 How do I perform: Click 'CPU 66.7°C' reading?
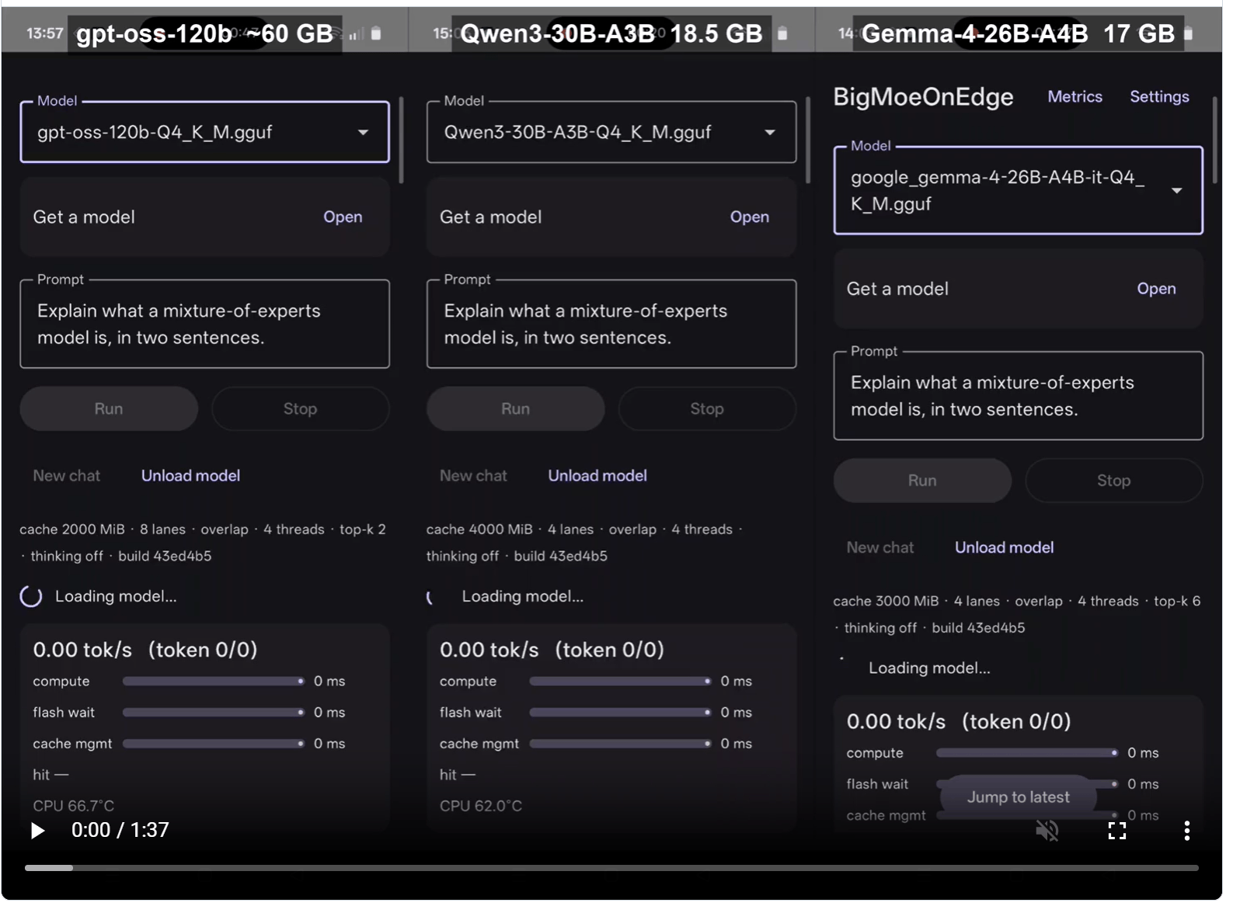(74, 807)
